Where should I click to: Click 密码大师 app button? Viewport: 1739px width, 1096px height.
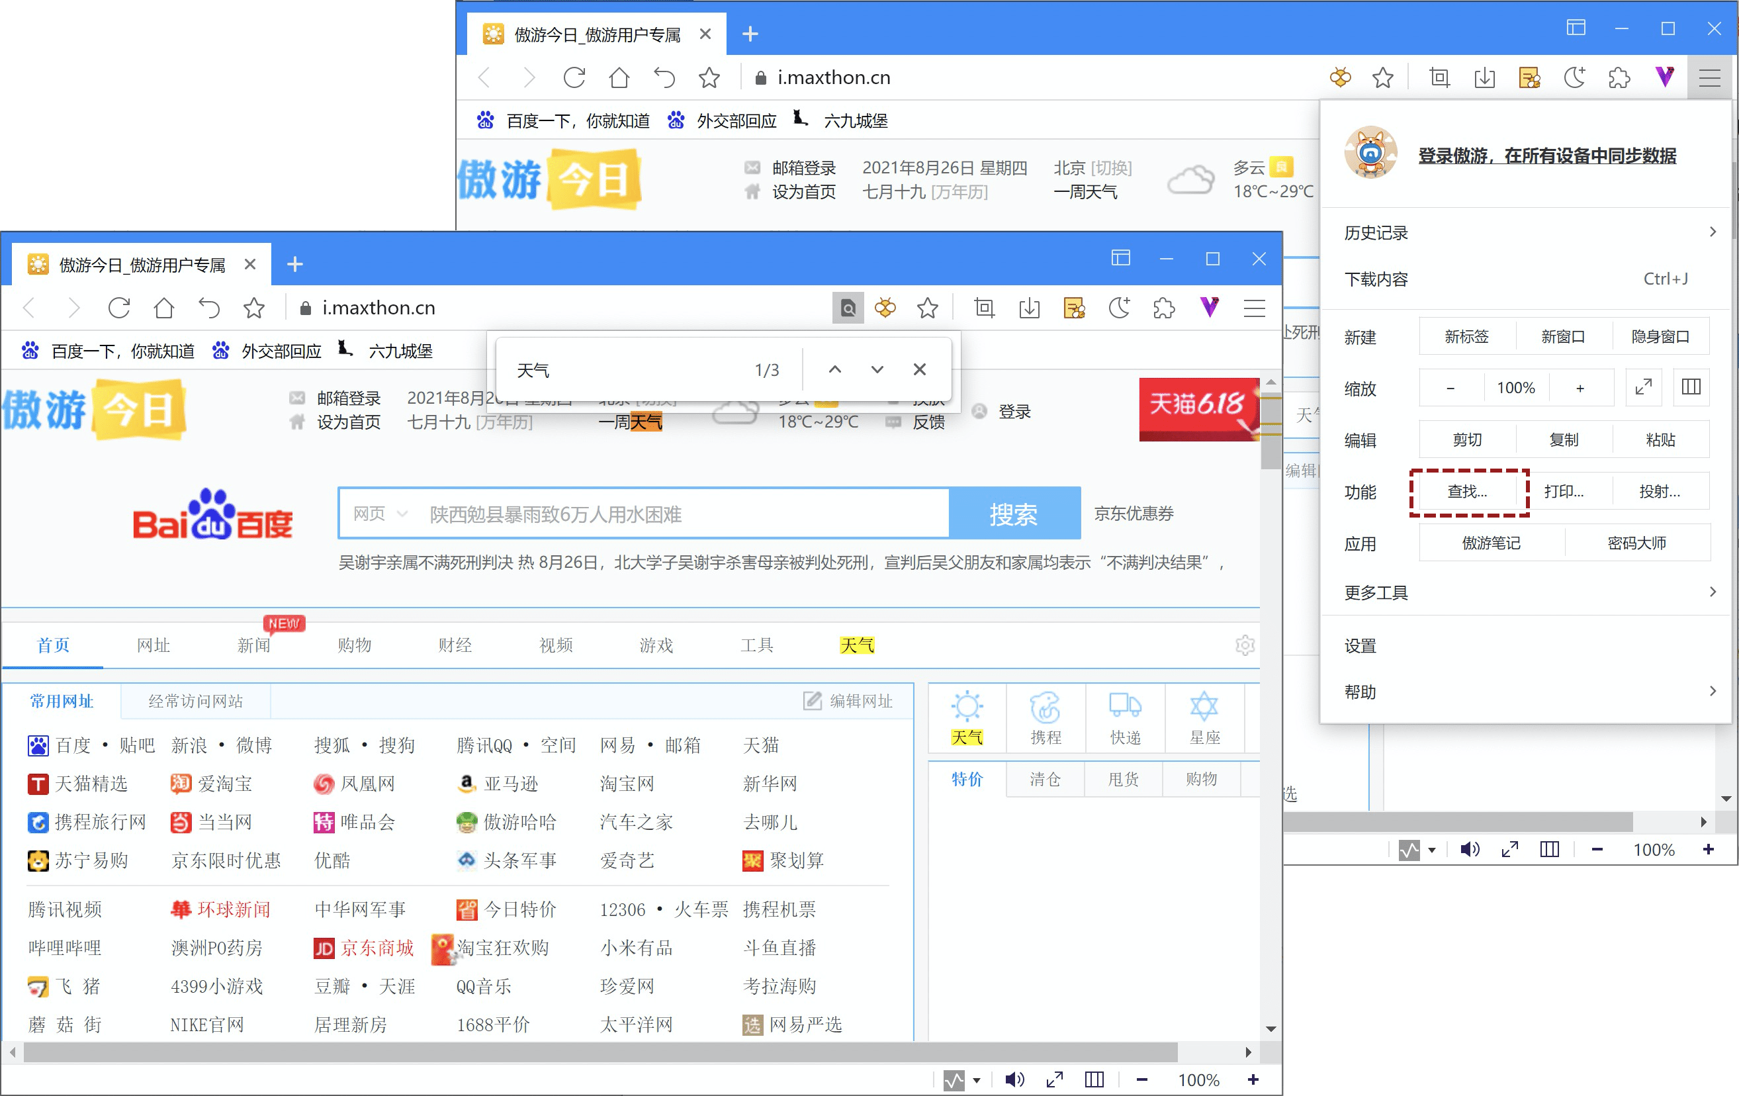click(1636, 543)
